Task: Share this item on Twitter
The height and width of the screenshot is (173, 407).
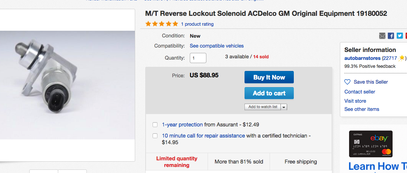Action: [400, 36]
